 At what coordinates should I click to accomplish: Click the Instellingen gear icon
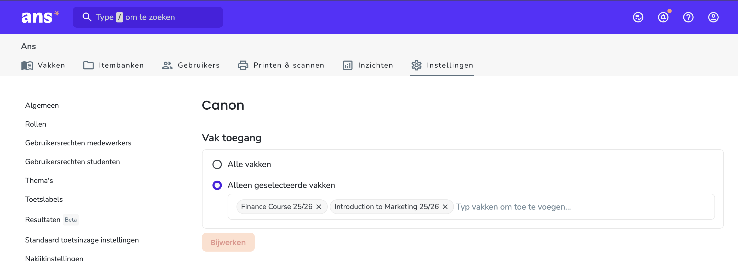pyautogui.click(x=417, y=66)
